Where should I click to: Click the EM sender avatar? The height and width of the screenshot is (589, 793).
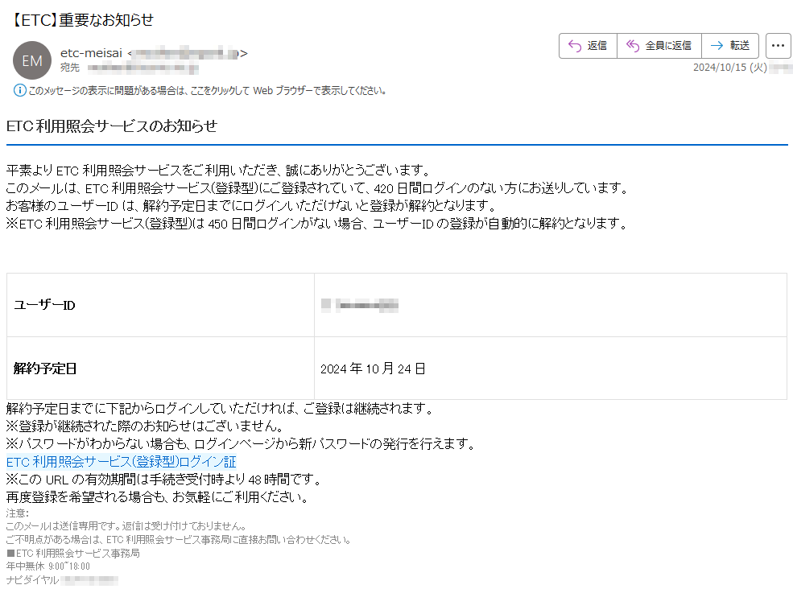click(32, 60)
